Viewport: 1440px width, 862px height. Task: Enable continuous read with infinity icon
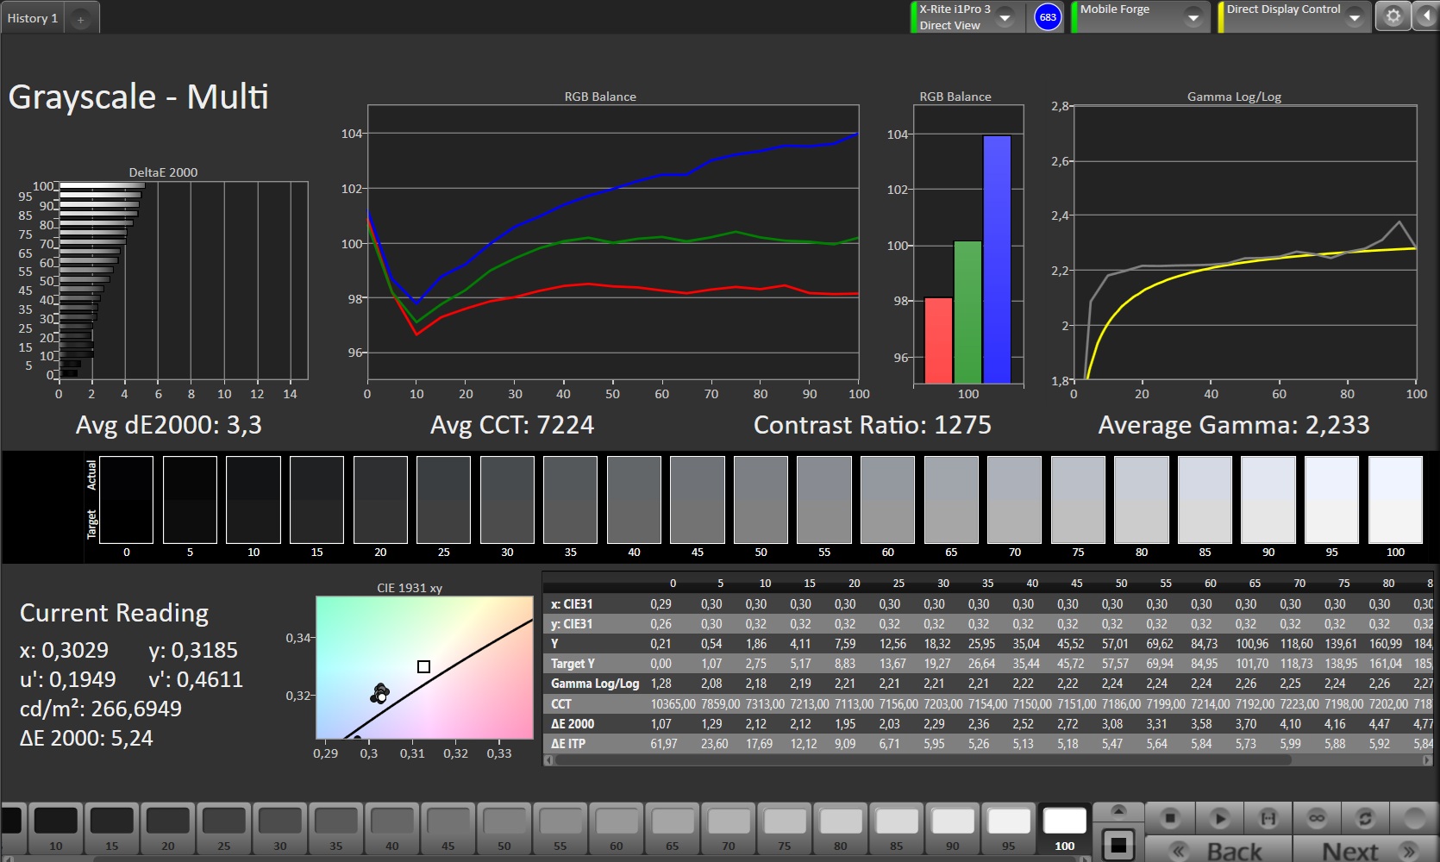click(1317, 817)
